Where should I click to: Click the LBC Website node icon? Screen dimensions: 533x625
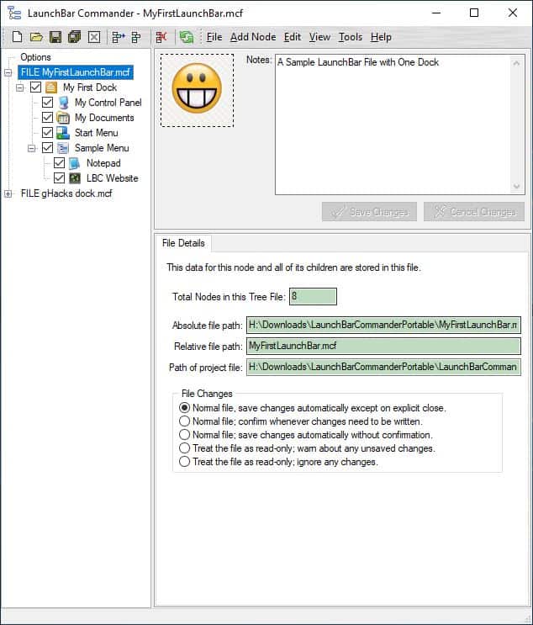coord(75,178)
